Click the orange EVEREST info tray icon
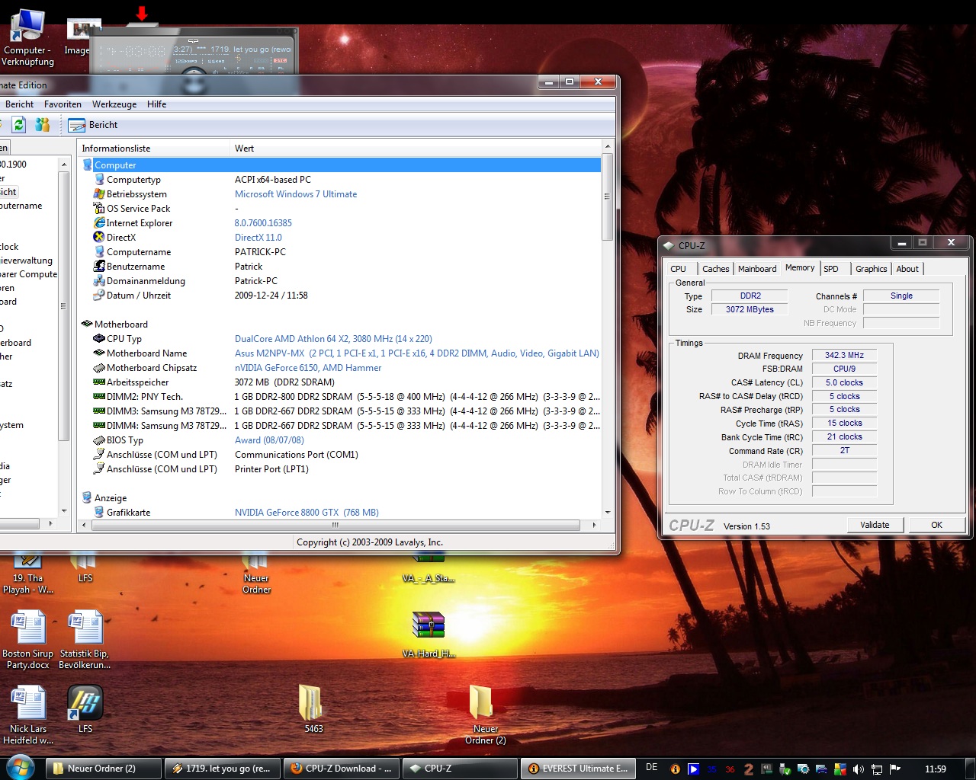 pyautogui.click(x=675, y=769)
